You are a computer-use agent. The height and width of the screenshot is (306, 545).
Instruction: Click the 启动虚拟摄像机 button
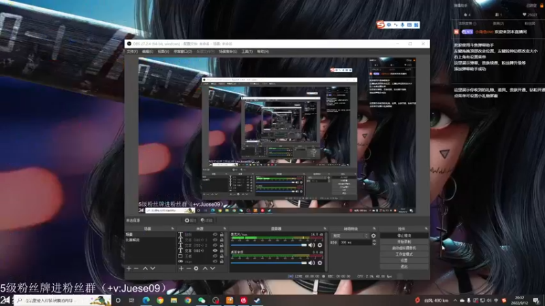point(404,248)
